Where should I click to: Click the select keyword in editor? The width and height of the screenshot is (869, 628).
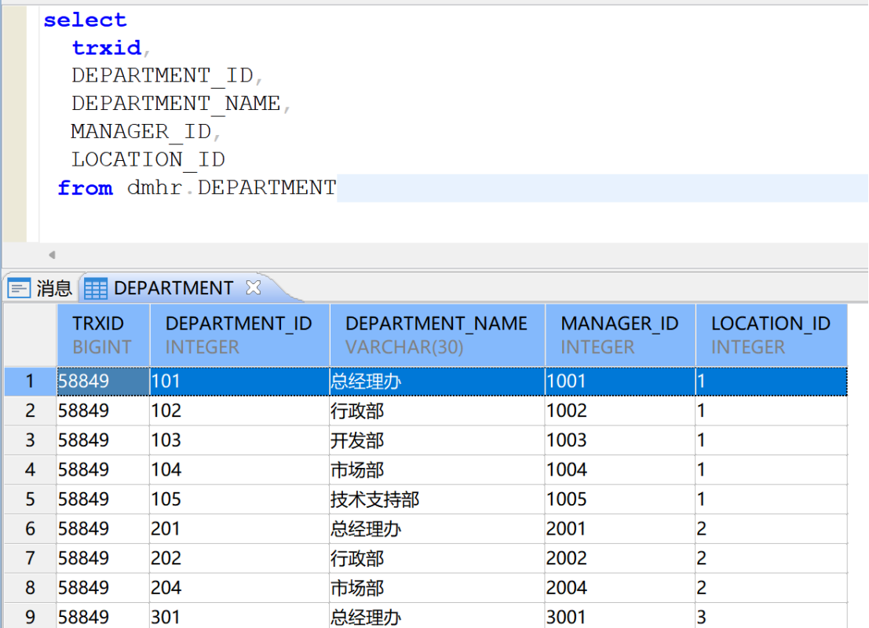[85, 20]
